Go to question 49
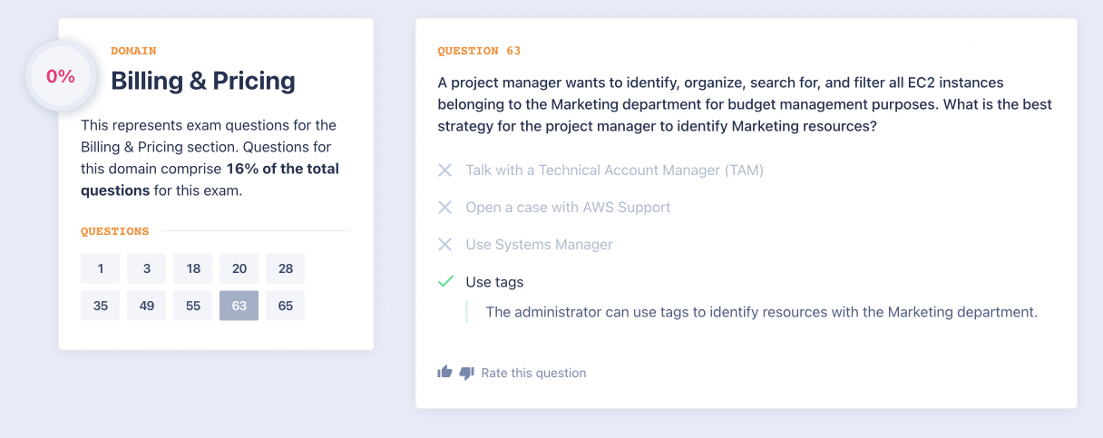The width and height of the screenshot is (1103, 438). point(147,306)
